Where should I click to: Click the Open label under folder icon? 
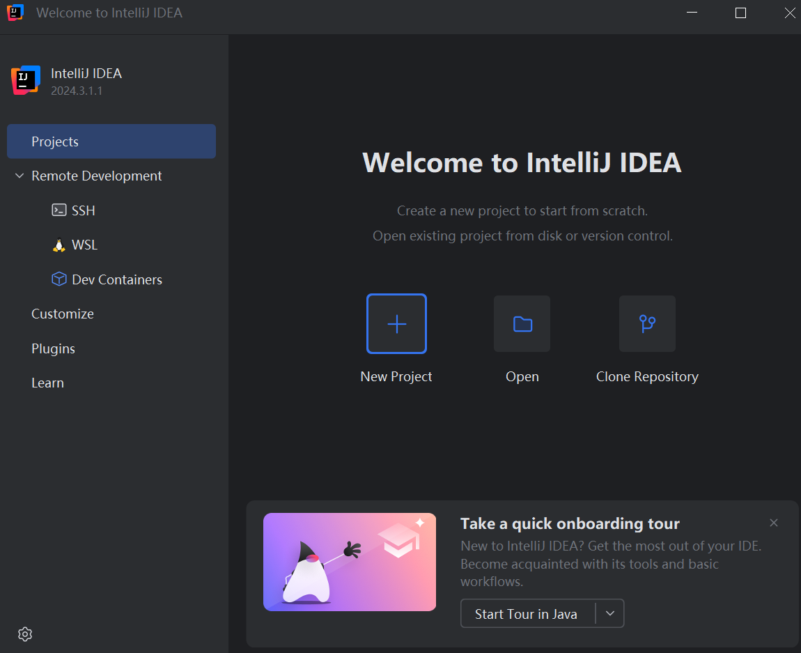pyautogui.click(x=522, y=376)
